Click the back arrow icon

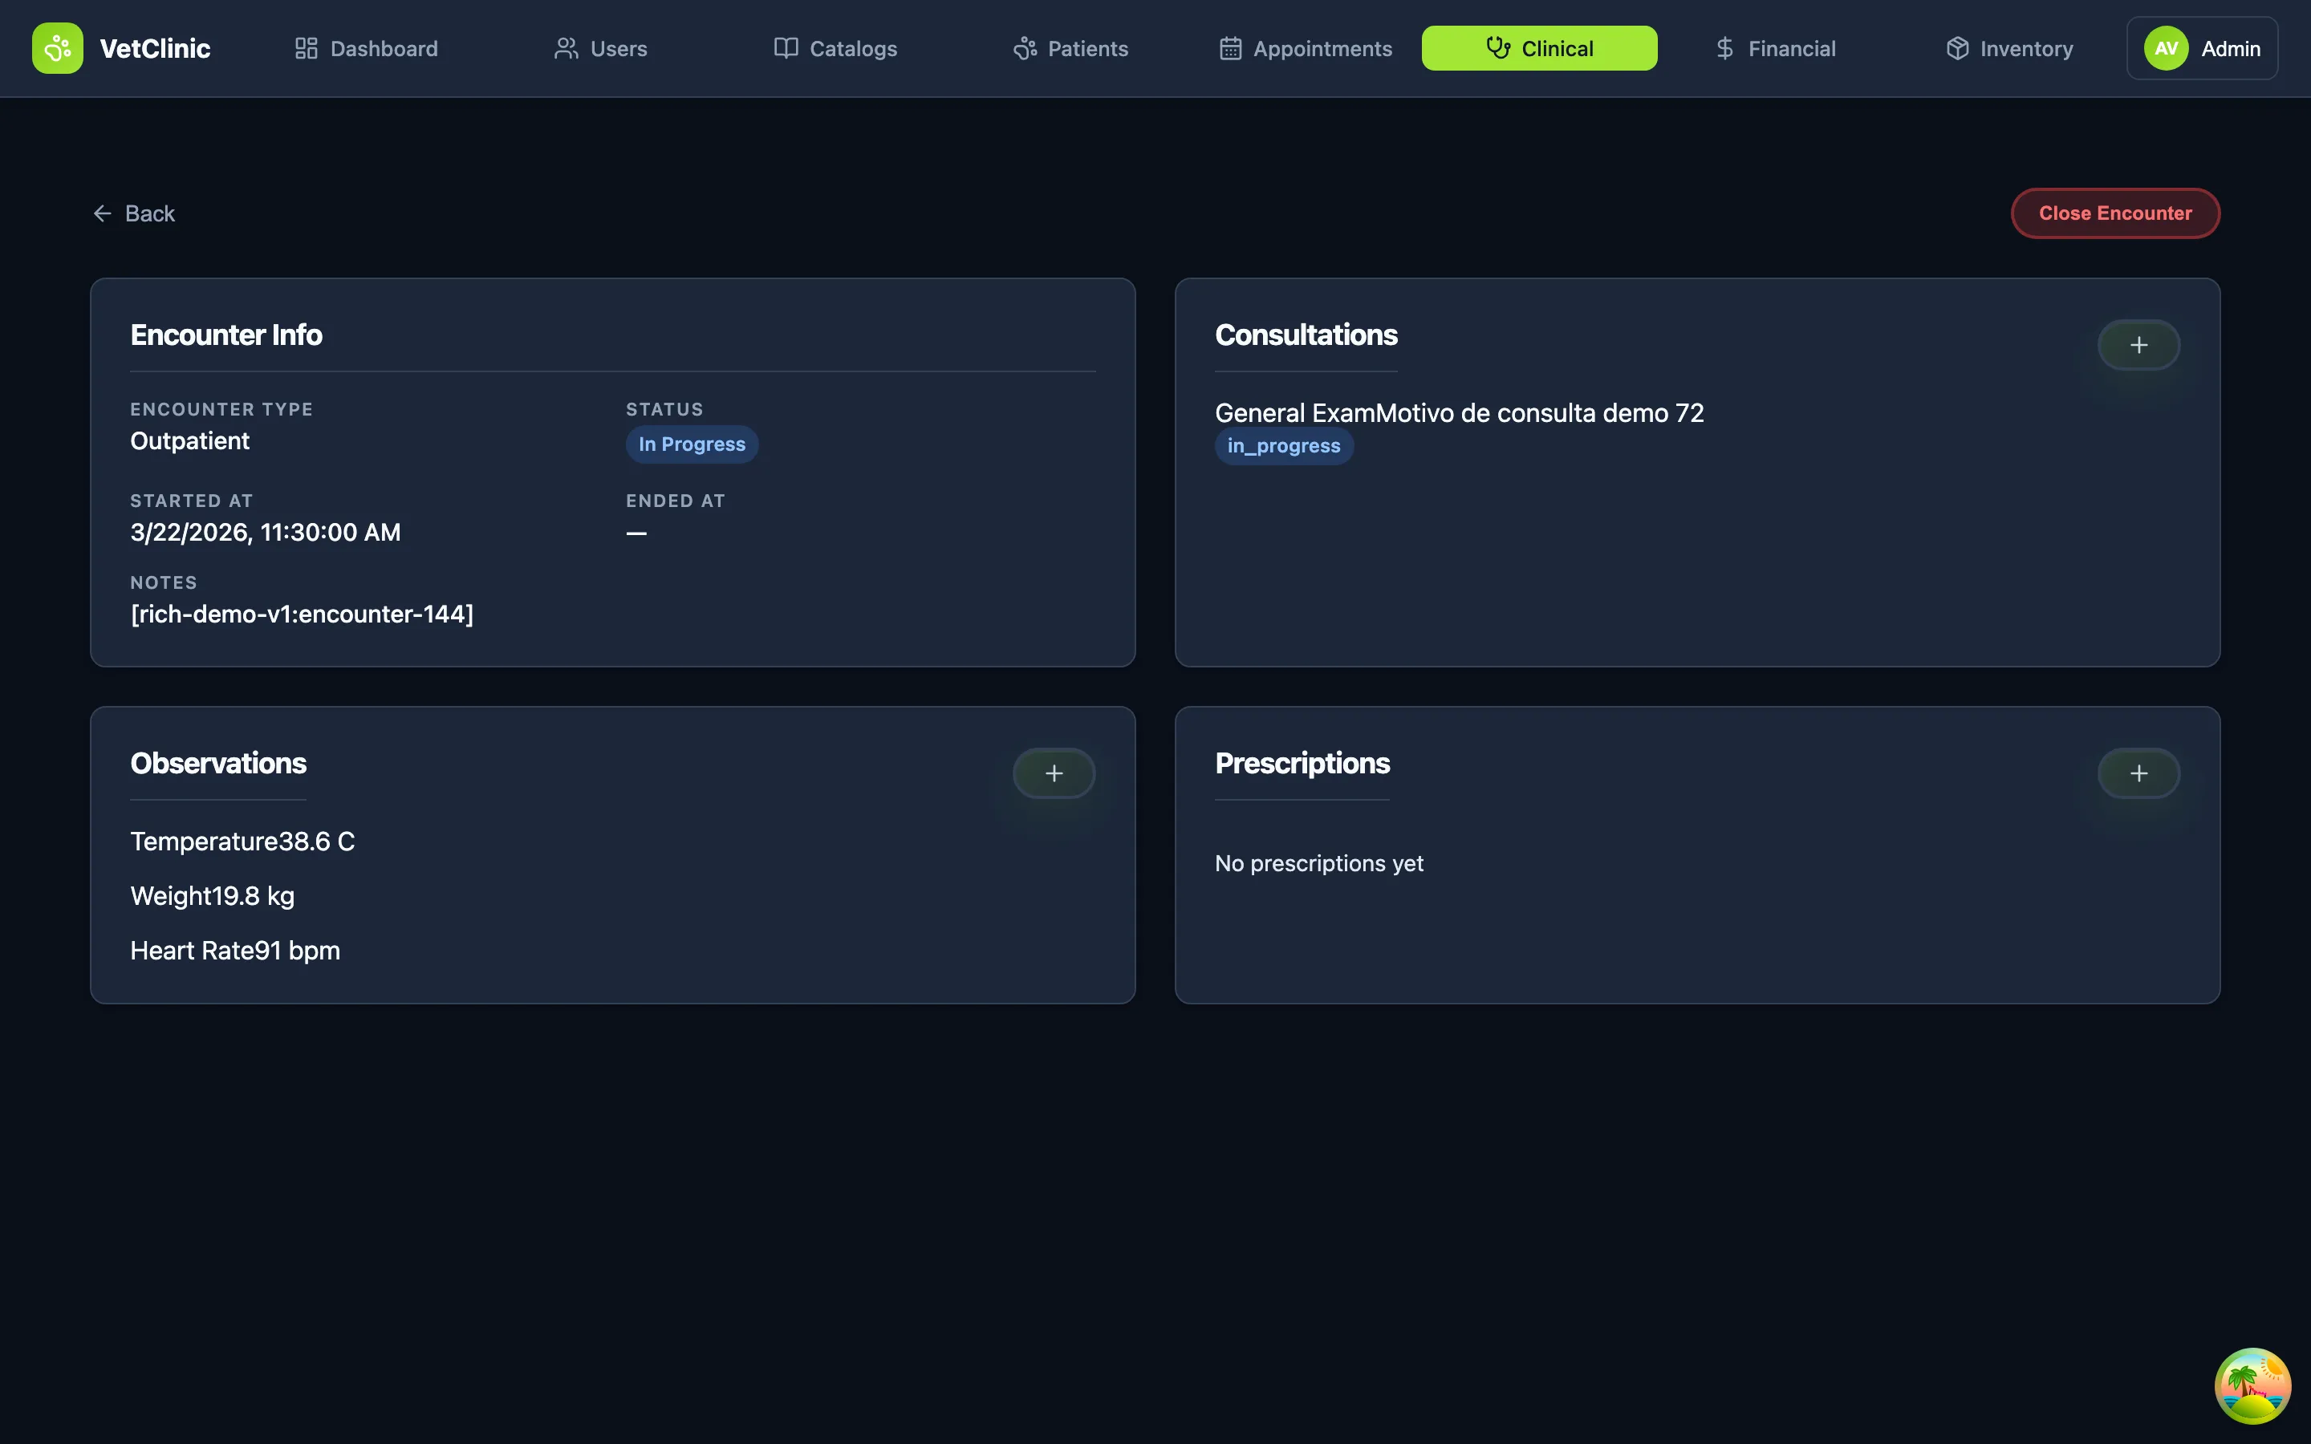(x=102, y=213)
